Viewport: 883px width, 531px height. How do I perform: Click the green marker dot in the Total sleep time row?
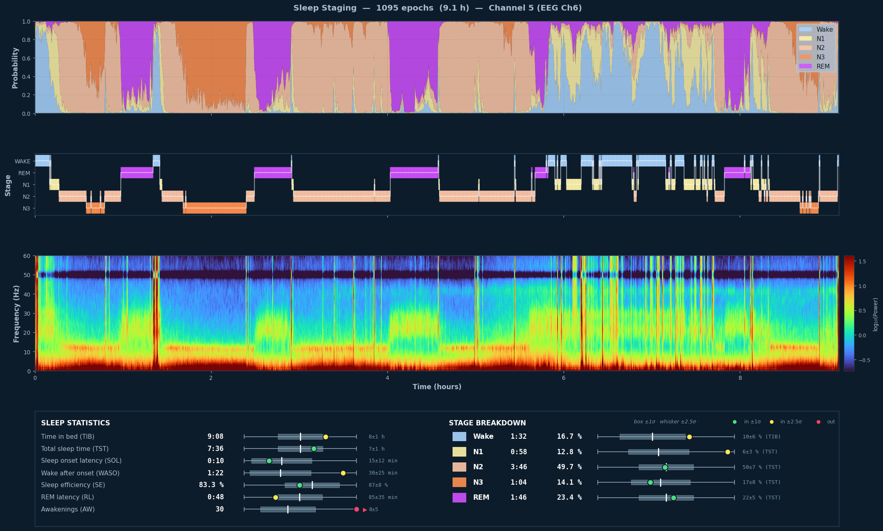[x=314, y=449]
